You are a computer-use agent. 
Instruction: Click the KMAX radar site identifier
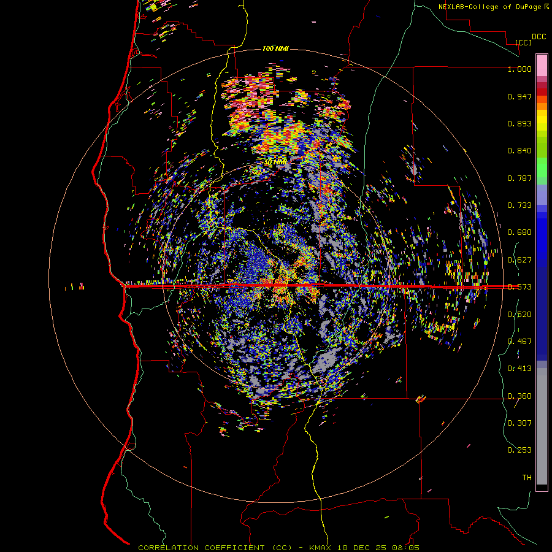click(x=321, y=548)
